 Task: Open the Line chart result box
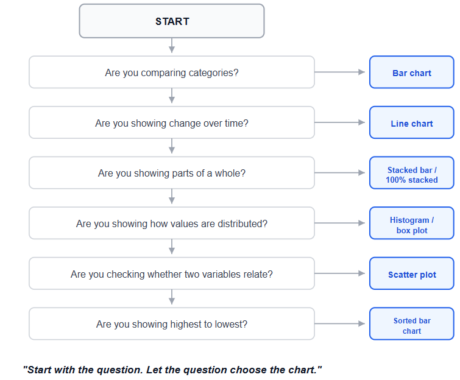(412, 122)
